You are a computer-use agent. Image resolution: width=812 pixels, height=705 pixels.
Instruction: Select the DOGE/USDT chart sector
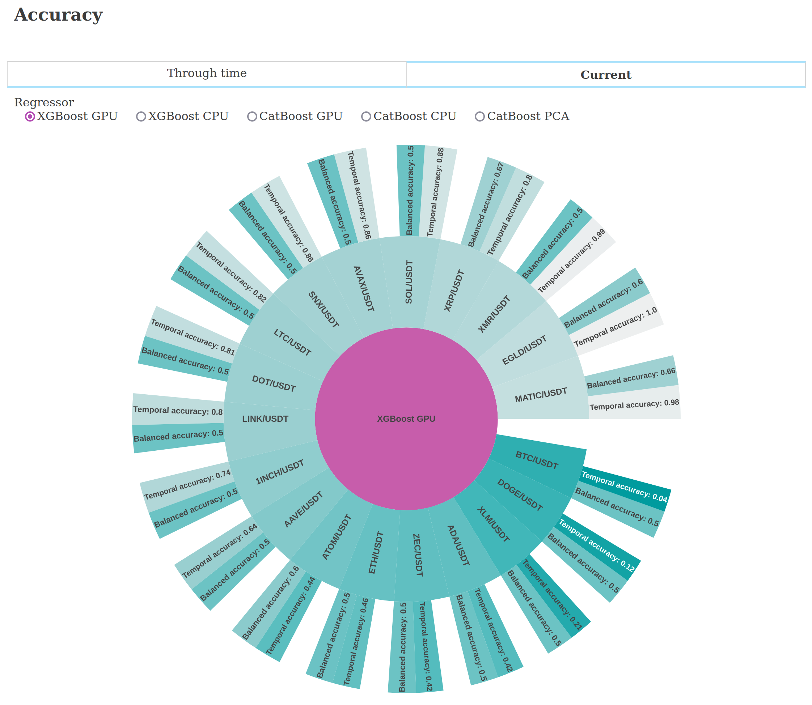(x=520, y=495)
